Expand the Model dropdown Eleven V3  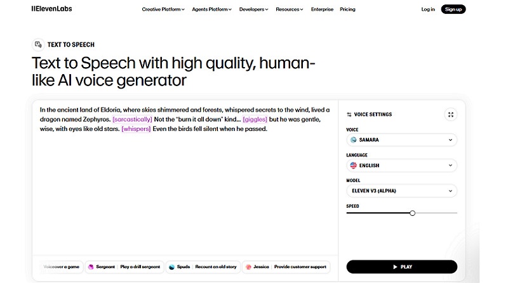coord(401,191)
